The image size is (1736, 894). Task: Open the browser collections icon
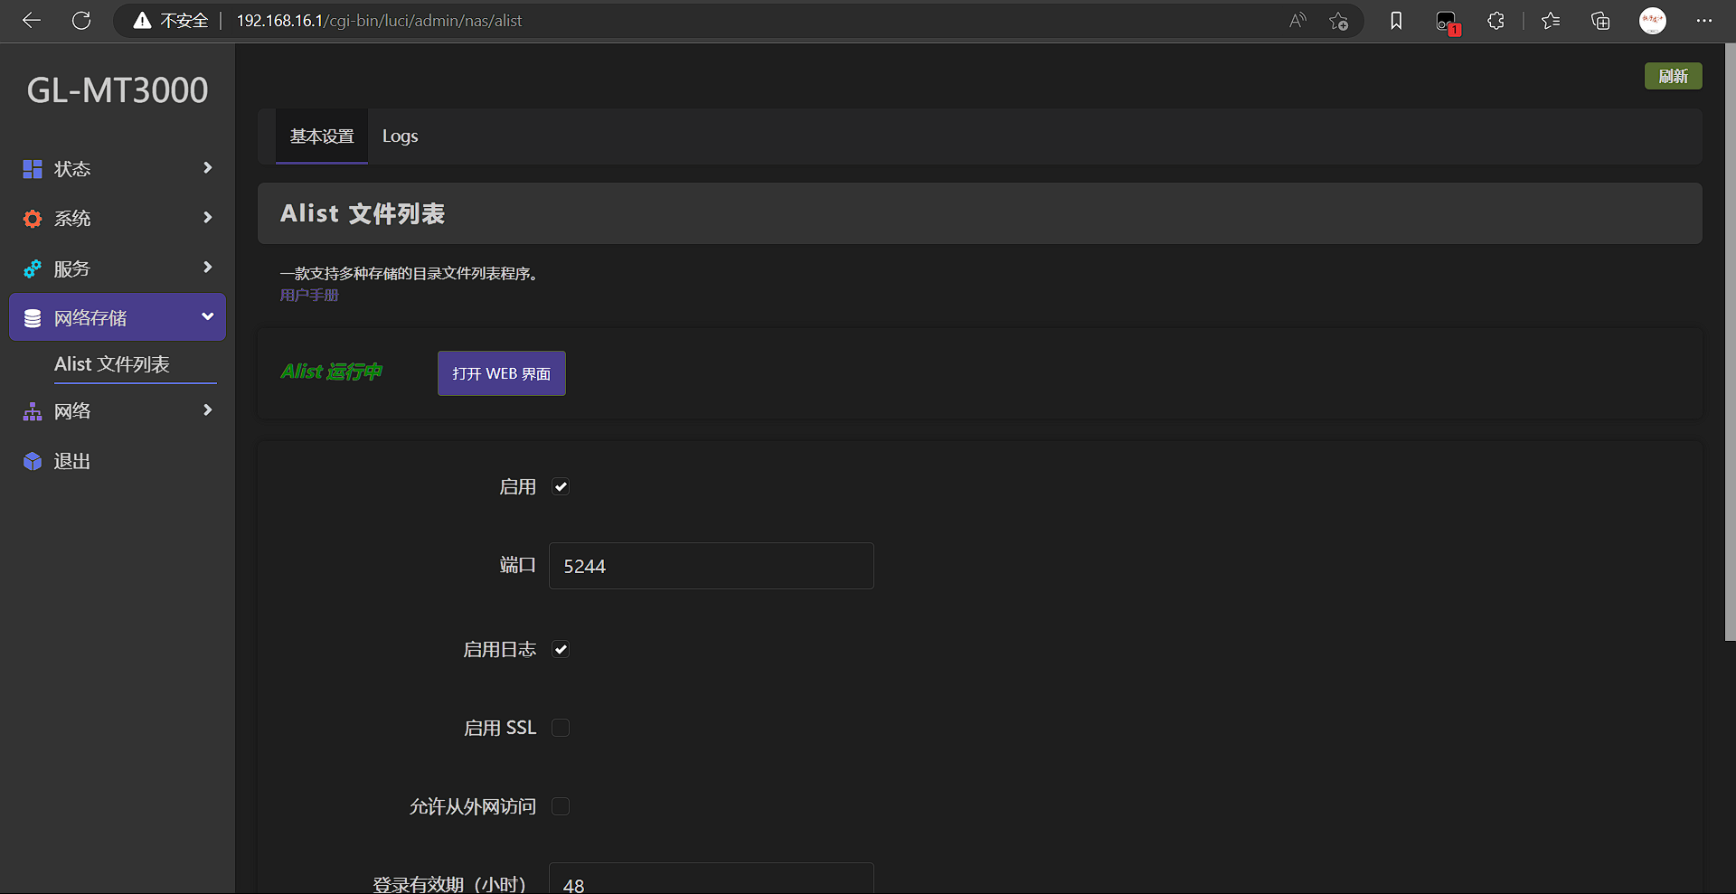1600,21
